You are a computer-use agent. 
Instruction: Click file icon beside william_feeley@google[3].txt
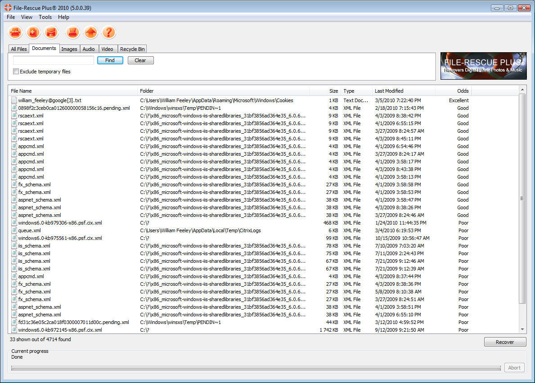[x=14, y=100]
